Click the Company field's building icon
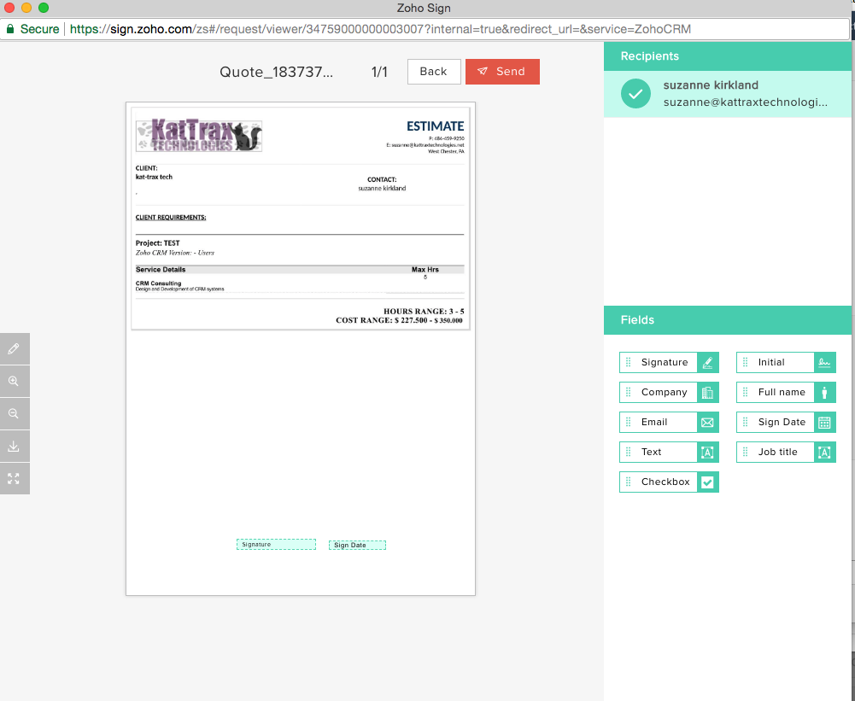Image resolution: width=855 pixels, height=701 pixels. tap(708, 392)
